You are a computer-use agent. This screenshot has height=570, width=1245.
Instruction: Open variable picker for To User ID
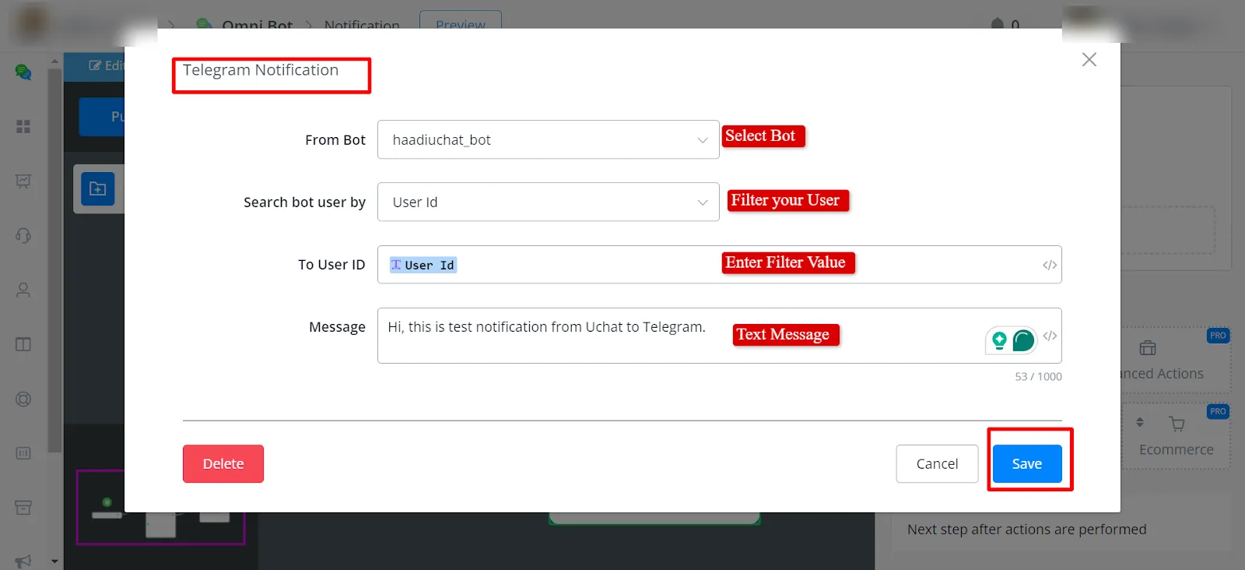(1050, 265)
